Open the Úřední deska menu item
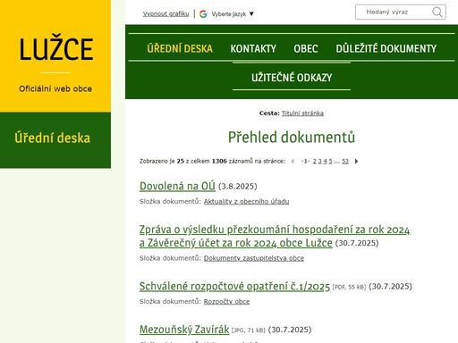 (180, 48)
